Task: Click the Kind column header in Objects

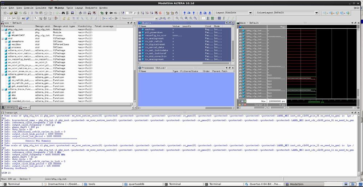Action: [x=209, y=26]
